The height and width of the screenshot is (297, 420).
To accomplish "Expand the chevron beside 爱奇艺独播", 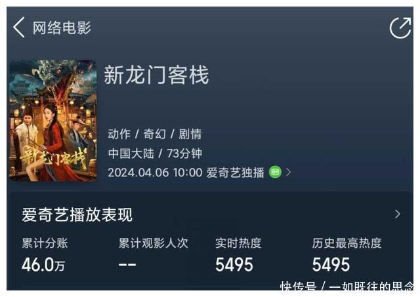I will click(289, 172).
